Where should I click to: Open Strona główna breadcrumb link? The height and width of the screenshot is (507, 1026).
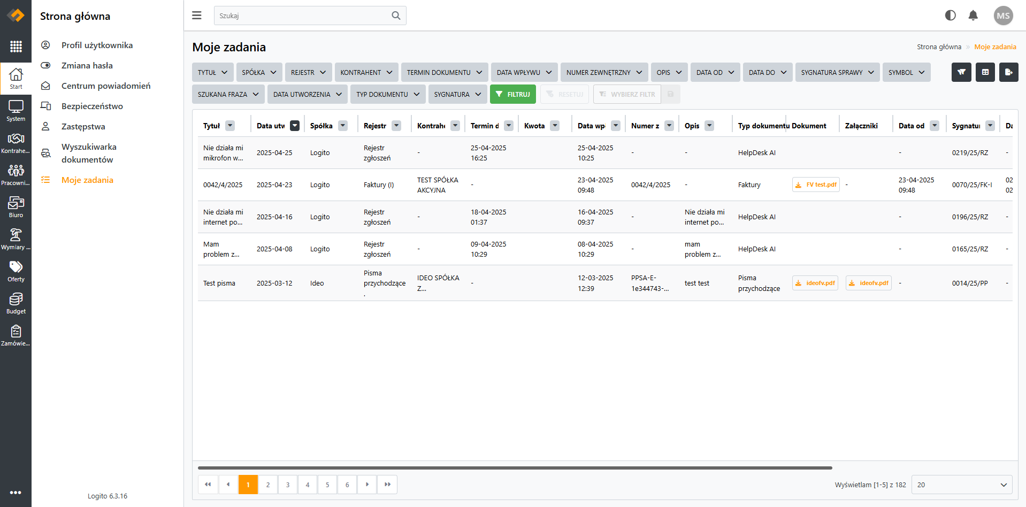(x=939, y=47)
